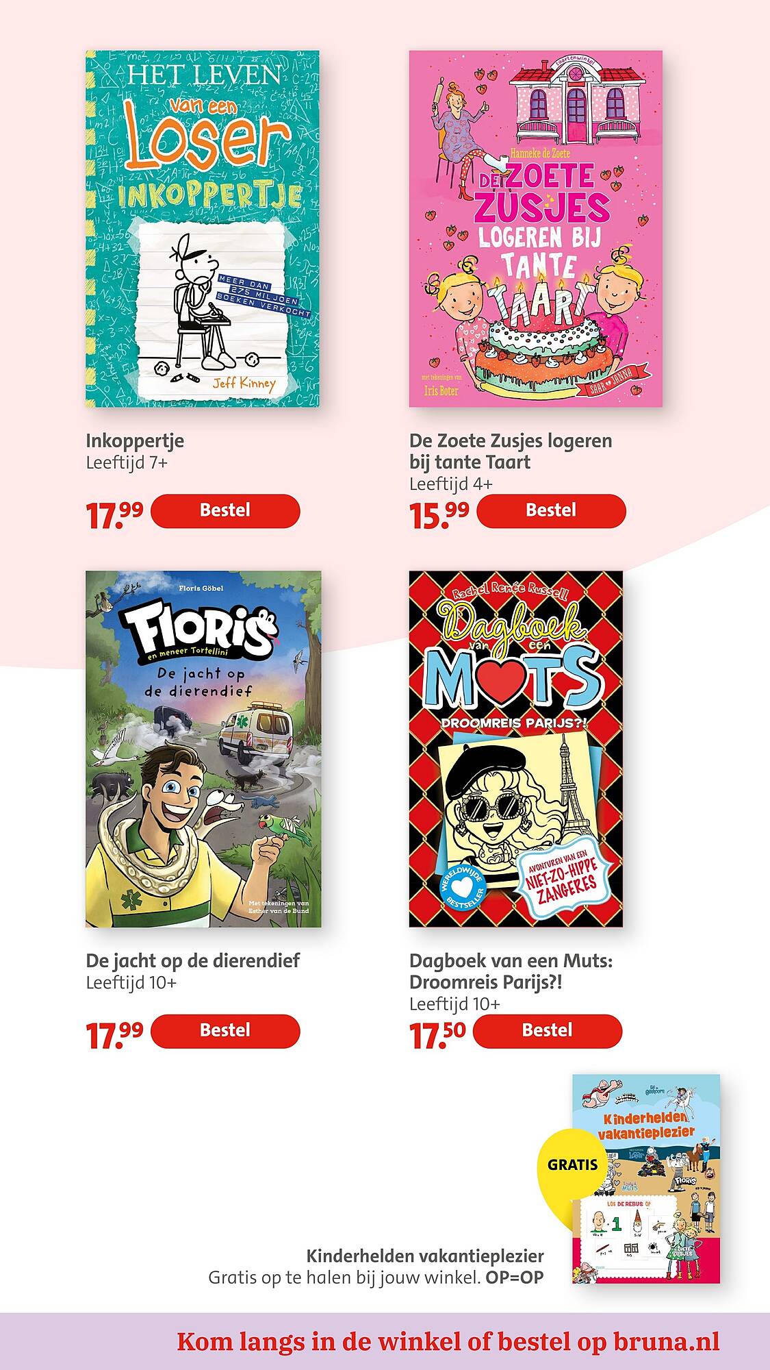Open De Zoete Zusjes logeren title link

[x=511, y=451]
